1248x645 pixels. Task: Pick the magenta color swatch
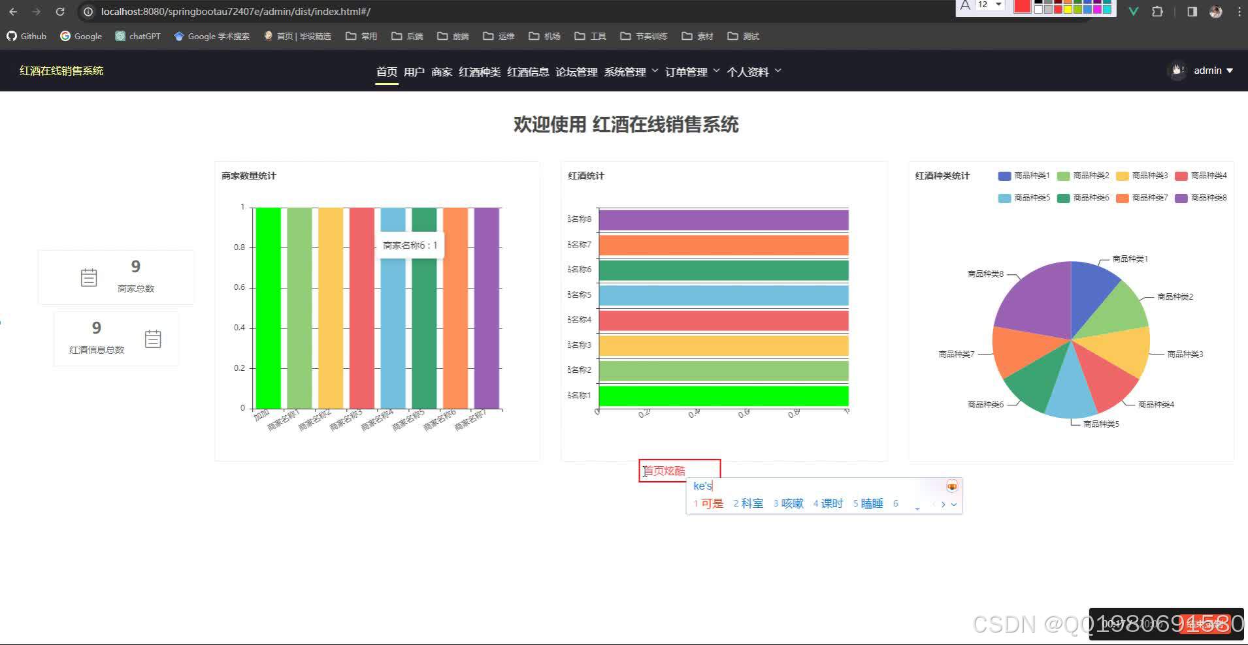coord(1097,9)
